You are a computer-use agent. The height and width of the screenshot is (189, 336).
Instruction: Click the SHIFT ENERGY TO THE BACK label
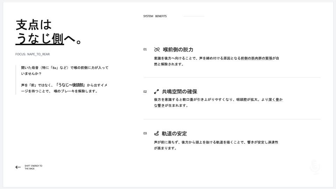[33, 167]
